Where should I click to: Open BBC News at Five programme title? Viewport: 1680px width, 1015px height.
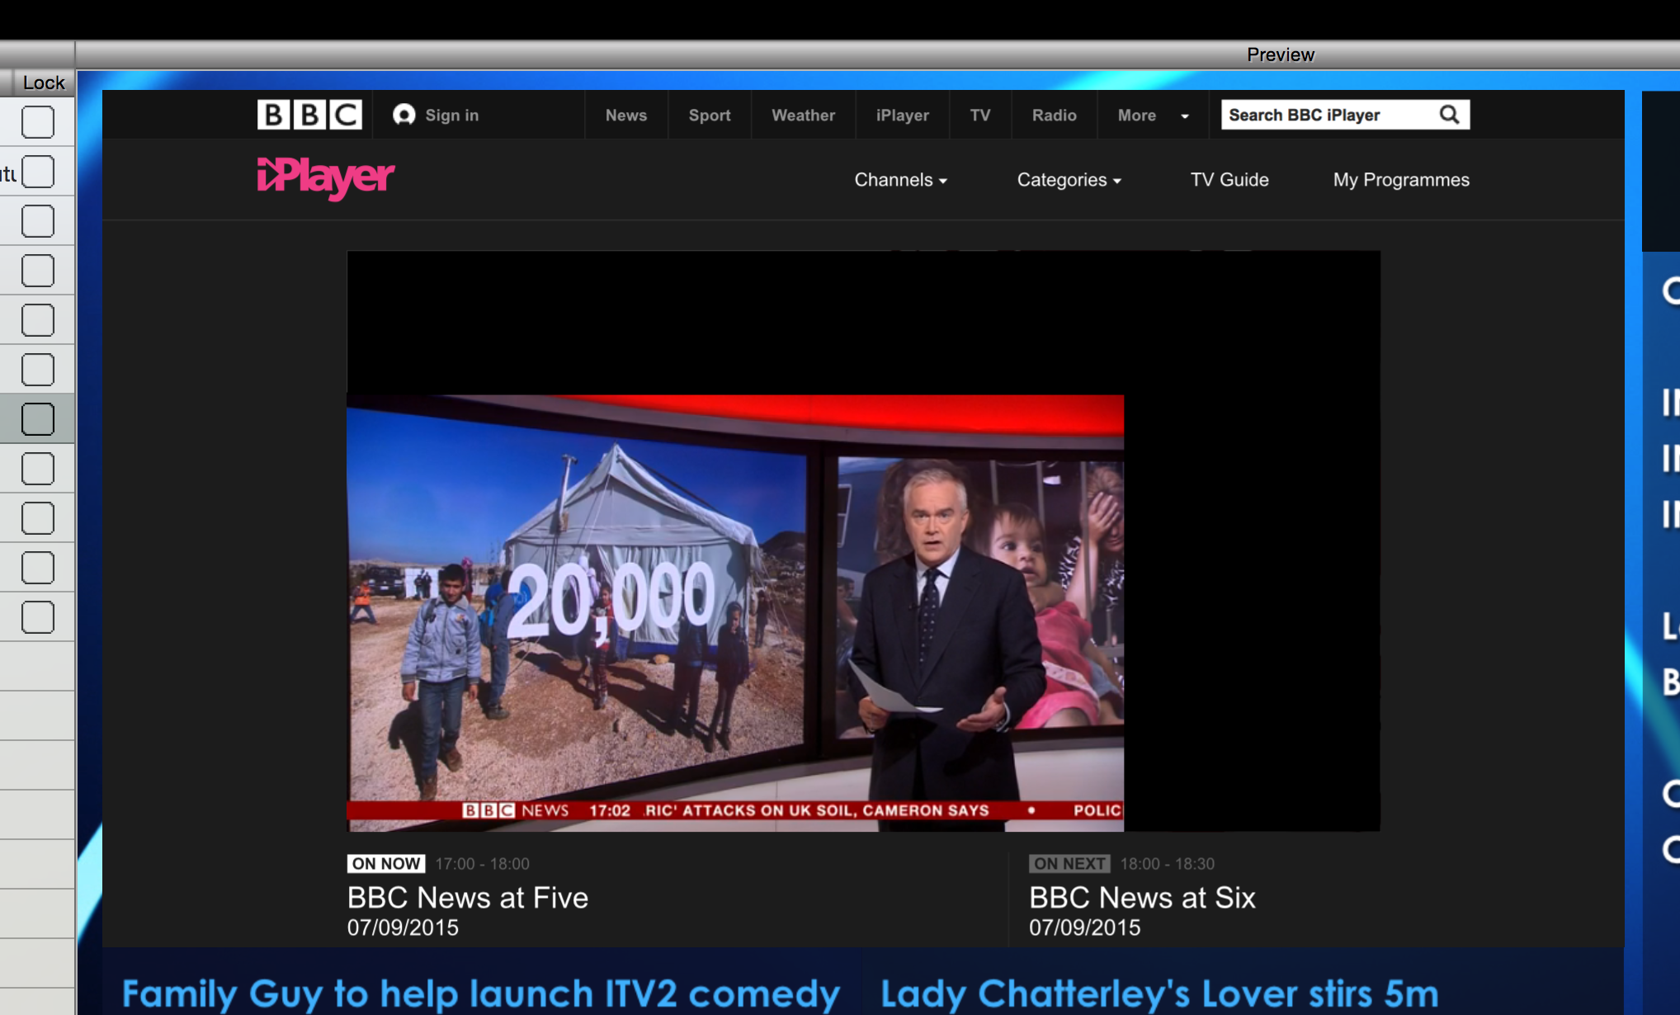(x=467, y=898)
